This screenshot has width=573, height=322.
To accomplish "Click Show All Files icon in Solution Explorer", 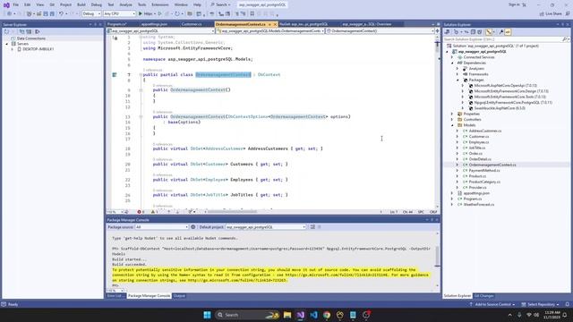I will (x=480, y=32).
